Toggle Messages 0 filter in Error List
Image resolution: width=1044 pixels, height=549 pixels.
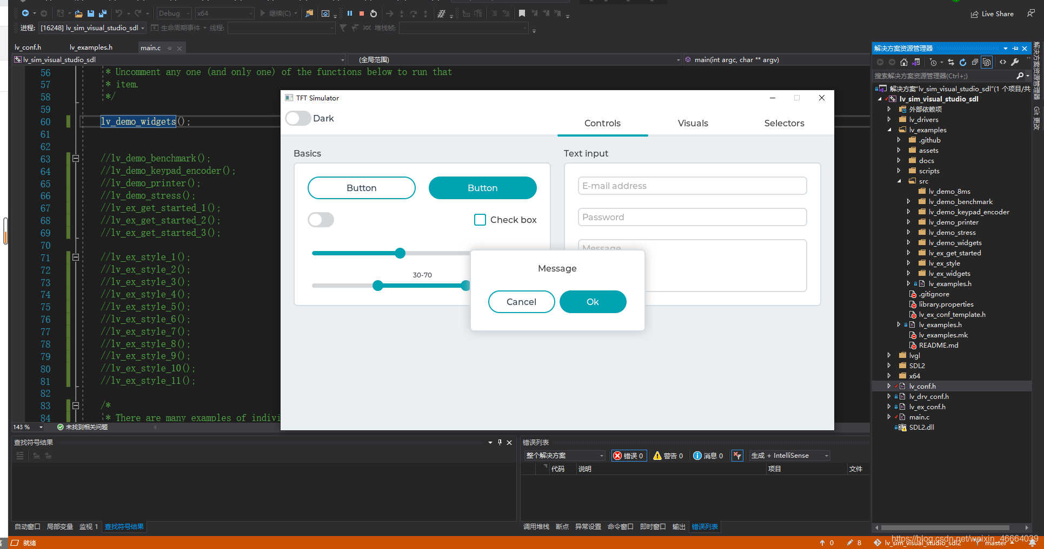708,456
